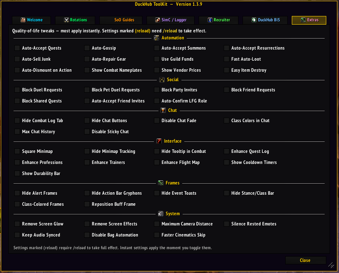The width and height of the screenshot is (339, 273).
Task: Toggle Hide Combat Log Tab
Action: pos(17,121)
